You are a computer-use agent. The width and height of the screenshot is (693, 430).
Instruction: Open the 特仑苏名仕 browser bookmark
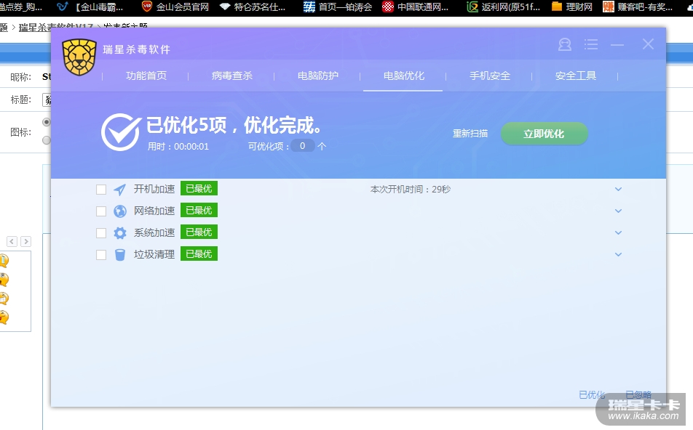tap(253, 7)
